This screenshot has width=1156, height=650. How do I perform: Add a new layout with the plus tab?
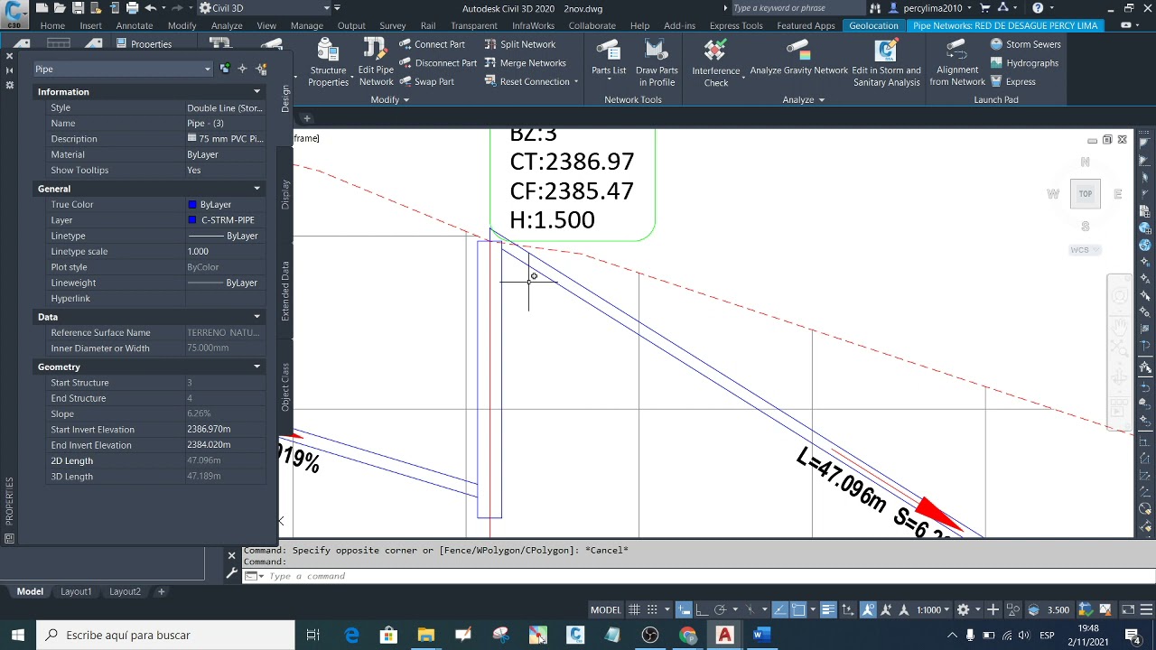coord(161,592)
